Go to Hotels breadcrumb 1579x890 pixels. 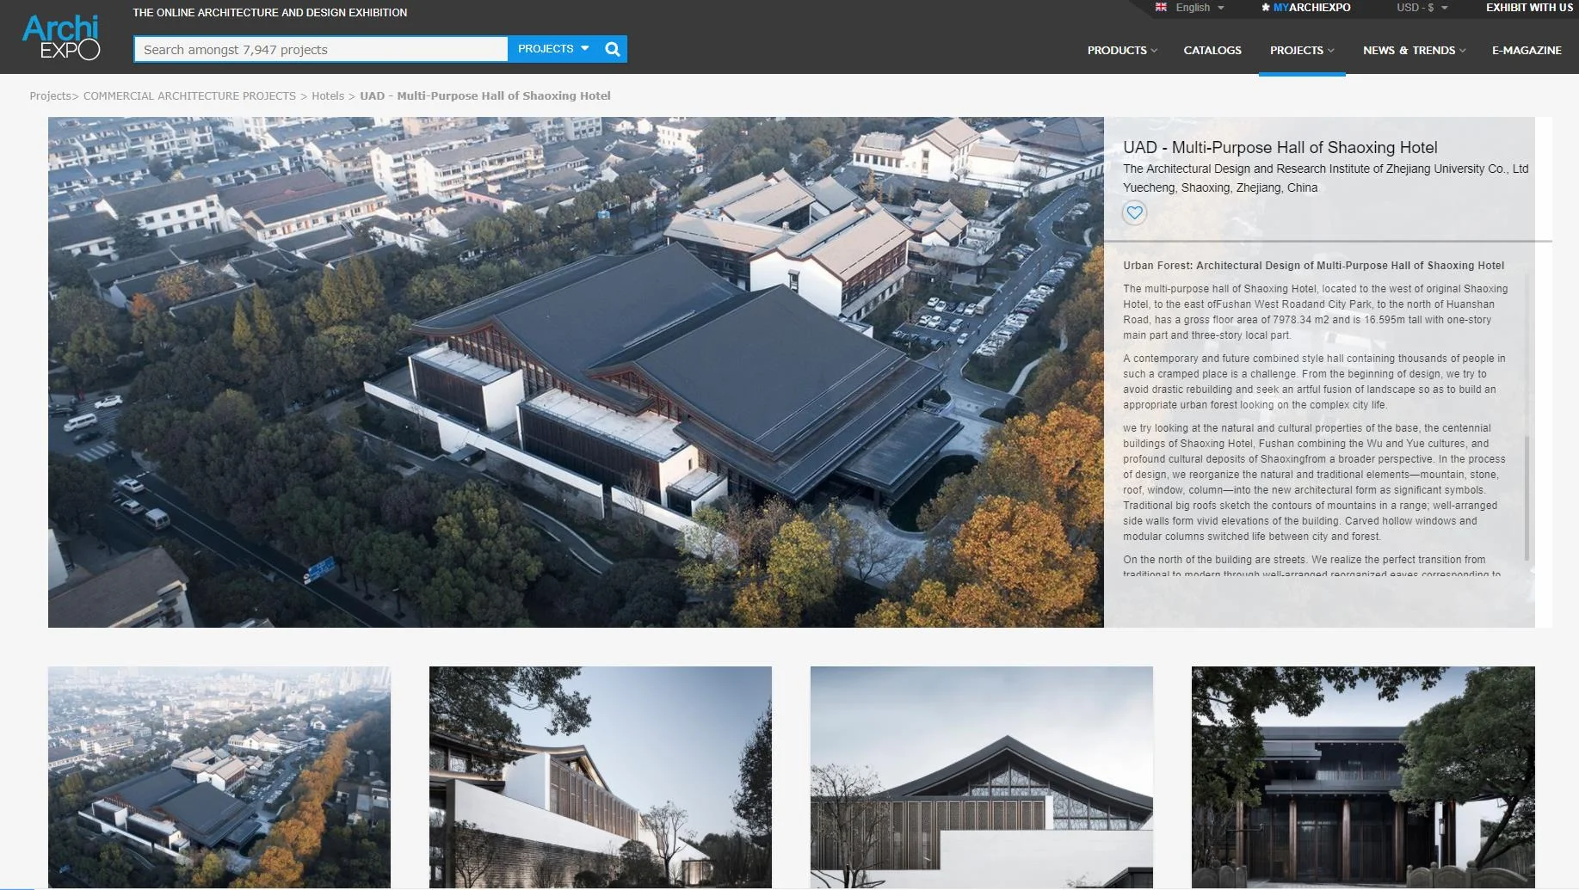tap(328, 96)
